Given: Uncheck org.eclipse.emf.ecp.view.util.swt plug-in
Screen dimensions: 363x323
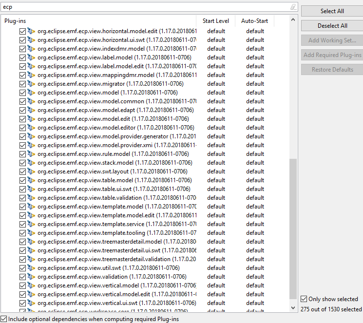Looking at the screenshot, I should click(23, 268).
